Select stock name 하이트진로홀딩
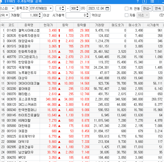The height and width of the screenshot is (162, 164). point(29,115)
